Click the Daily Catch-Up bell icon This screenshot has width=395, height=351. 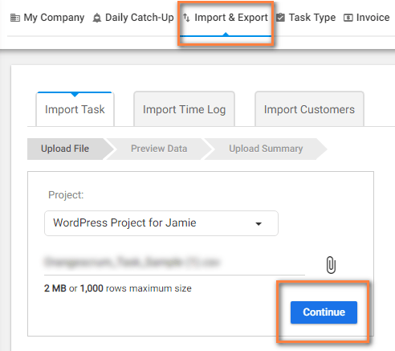pos(97,18)
